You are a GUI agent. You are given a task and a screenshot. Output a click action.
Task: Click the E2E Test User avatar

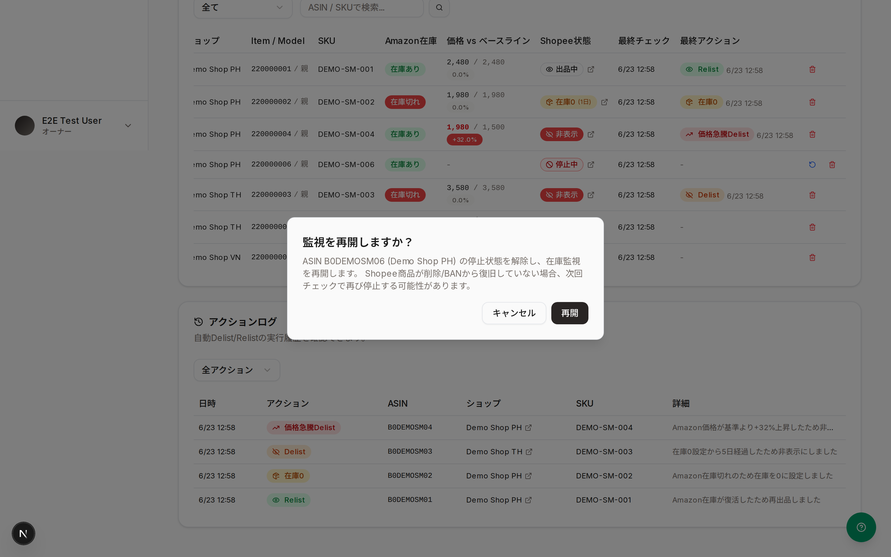(x=25, y=126)
